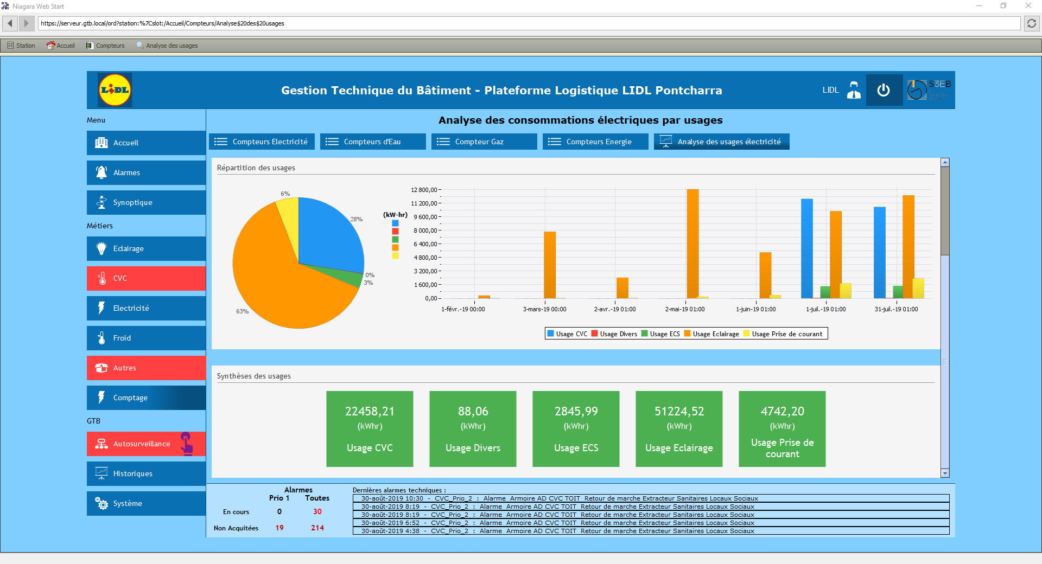Click the Usage Eclairage orange legend swatch
The height and width of the screenshot is (564, 1042).
pyautogui.click(x=688, y=334)
